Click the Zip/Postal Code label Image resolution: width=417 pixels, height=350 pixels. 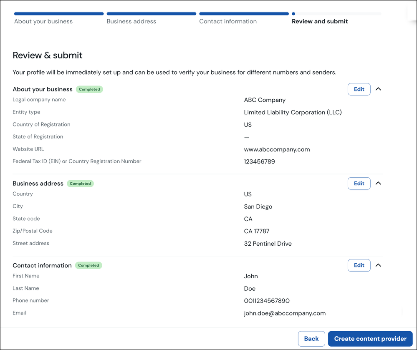(x=33, y=231)
